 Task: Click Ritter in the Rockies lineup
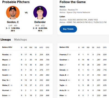tap(62, 96)
